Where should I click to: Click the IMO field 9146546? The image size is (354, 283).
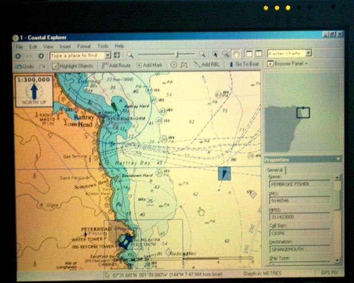pos(300,201)
